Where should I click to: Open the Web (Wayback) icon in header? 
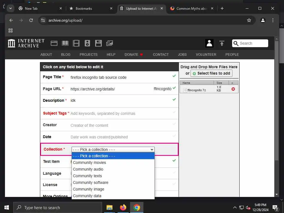(x=54, y=43)
